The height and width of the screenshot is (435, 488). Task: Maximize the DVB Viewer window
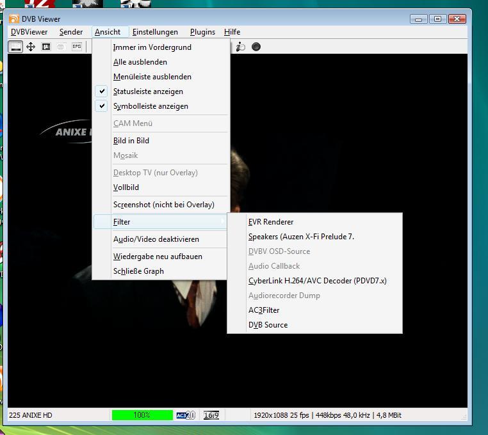tap(437, 19)
